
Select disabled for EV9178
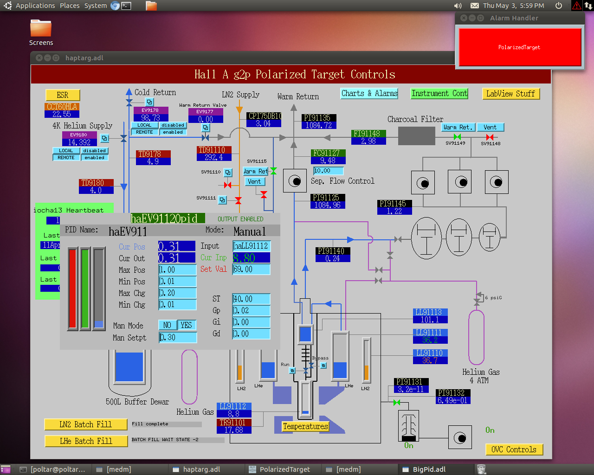[173, 125]
